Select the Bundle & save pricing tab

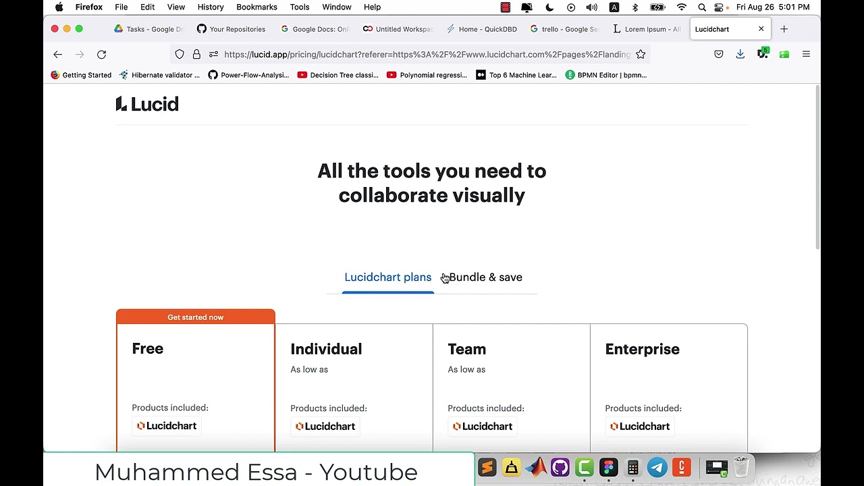[x=485, y=277]
